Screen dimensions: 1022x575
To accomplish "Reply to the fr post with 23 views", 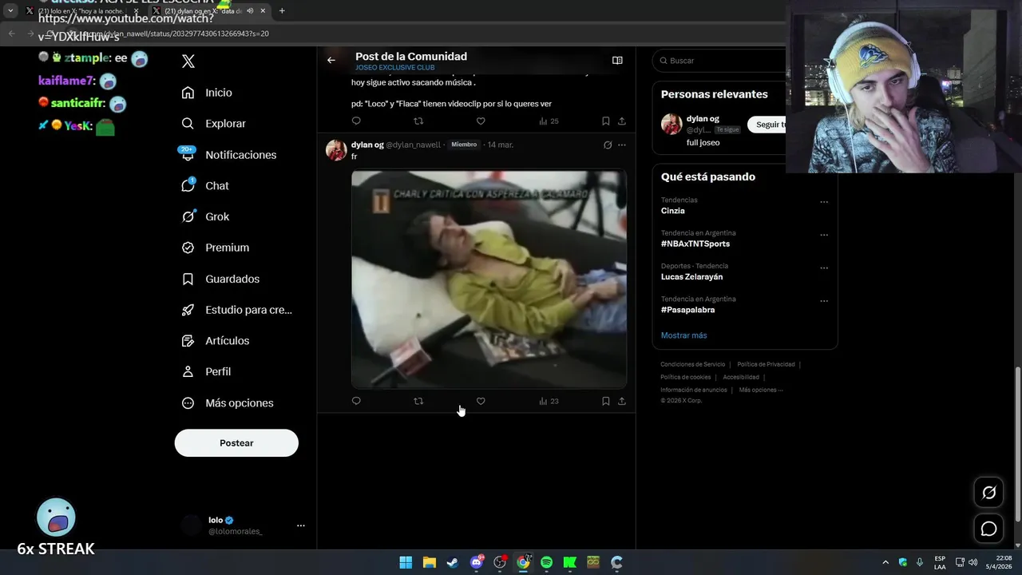I will pyautogui.click(x=356, y=401).
